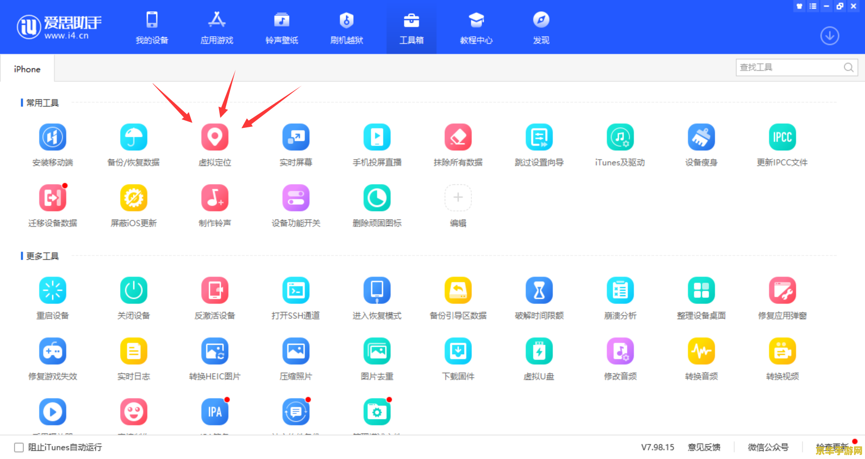
Task: Launch the 备份/恢复数据 backup tool
Action: click(x=133, y=137)
